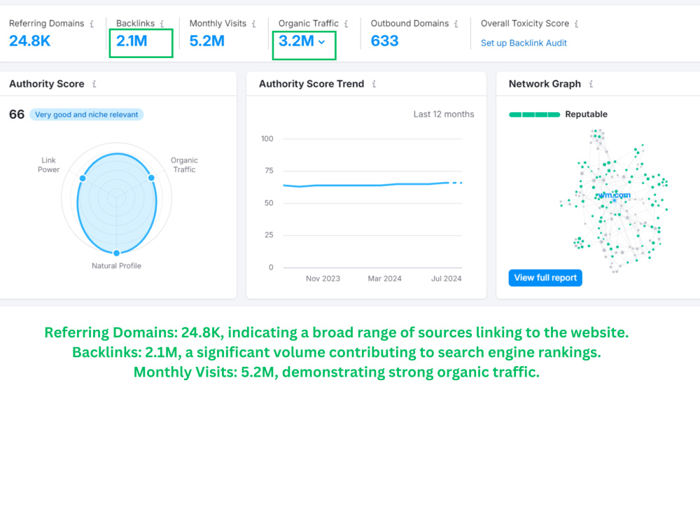
Task: Open the 5.2M Monthly Visits value
Action: coord(207,41)
